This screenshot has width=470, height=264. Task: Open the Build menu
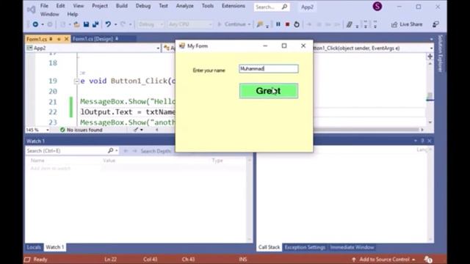[x=122, y=6]
